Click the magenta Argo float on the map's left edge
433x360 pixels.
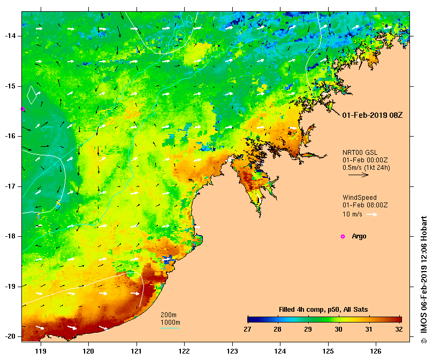(x=23, y=109)
